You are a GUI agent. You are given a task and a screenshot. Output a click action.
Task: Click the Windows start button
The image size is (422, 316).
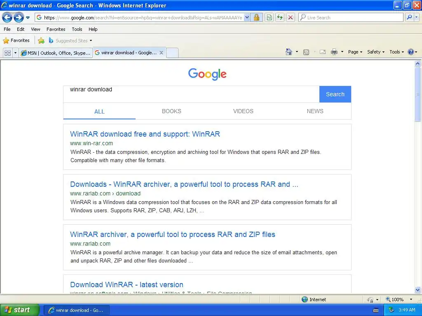20,310
